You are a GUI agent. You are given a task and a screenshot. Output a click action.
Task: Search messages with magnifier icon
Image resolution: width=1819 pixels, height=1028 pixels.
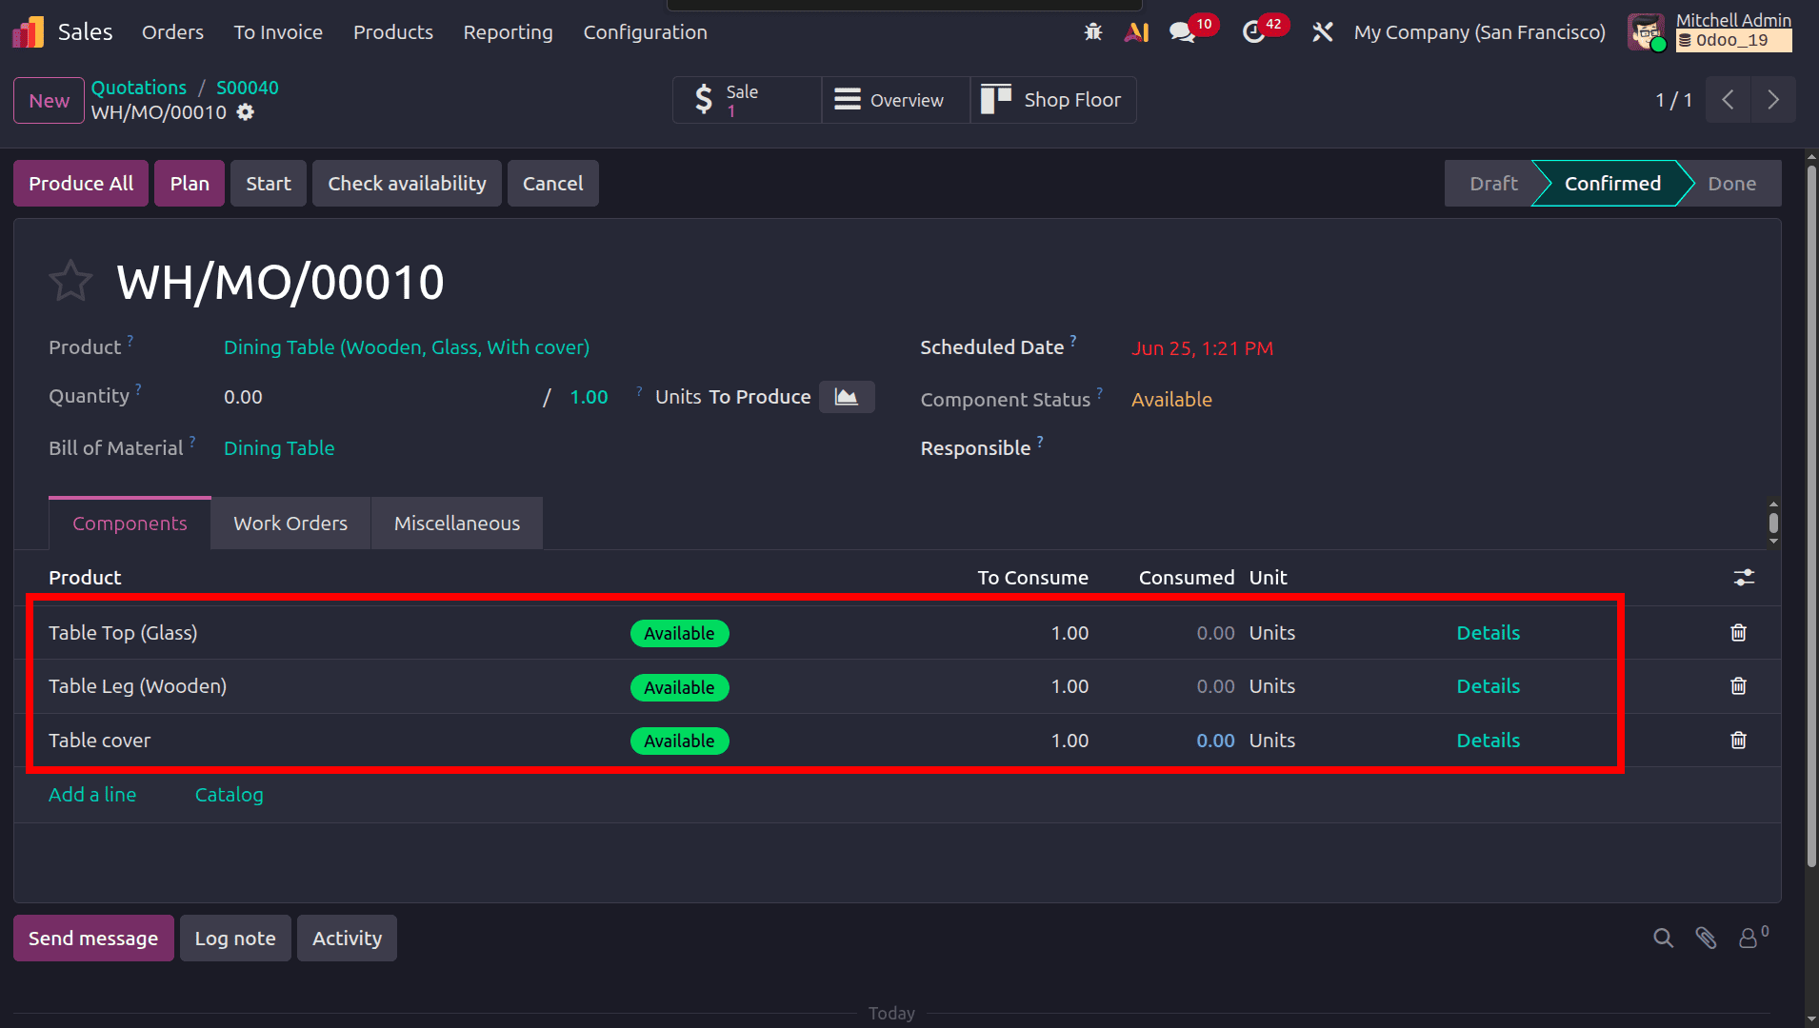1664,939
